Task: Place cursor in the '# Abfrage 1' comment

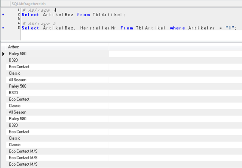Action: 38,10
